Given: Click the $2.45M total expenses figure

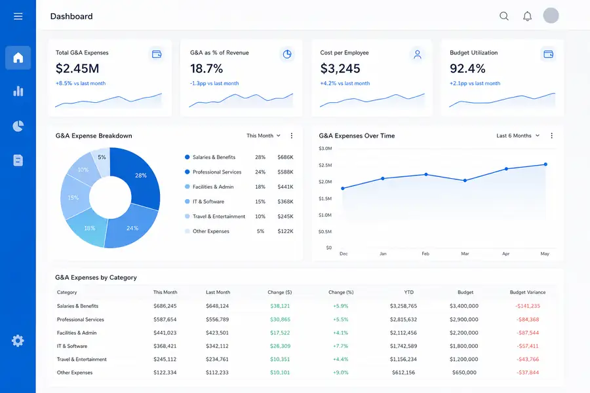Looking at the screenshot, I should pyautogui.click(x=77, y=68).
